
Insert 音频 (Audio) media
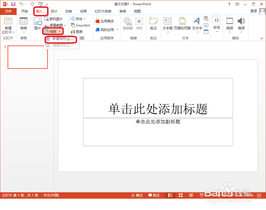click(x=241, y=25)
